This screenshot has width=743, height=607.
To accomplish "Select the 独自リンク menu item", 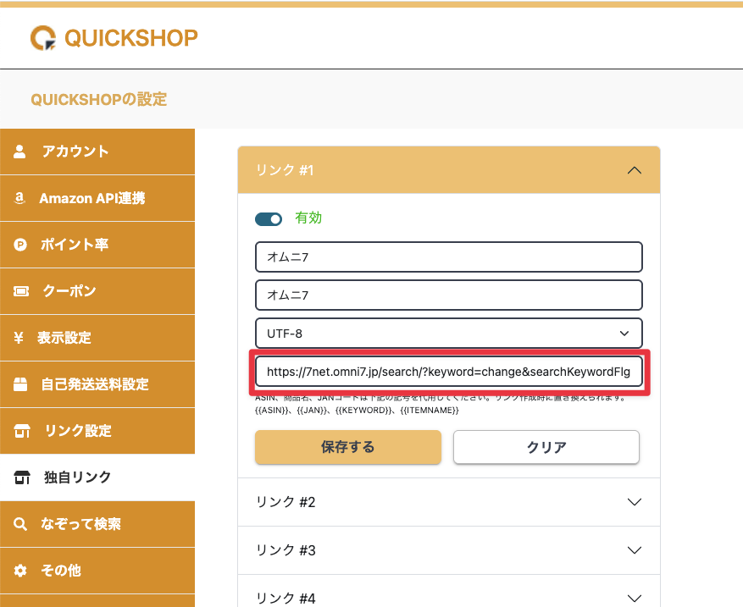I will 78,477.
